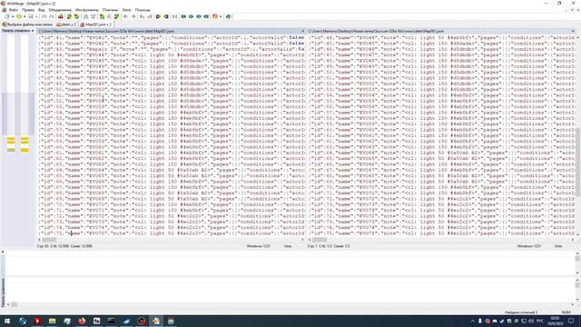Open the Объединение menu
581x327 pixels.
coord(60,10)
